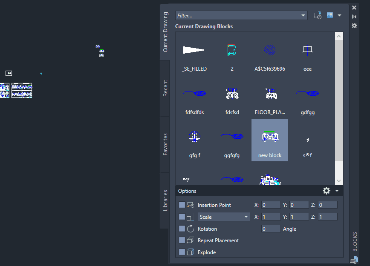Expand the Filter dropdown arrow

coord(304,15)
